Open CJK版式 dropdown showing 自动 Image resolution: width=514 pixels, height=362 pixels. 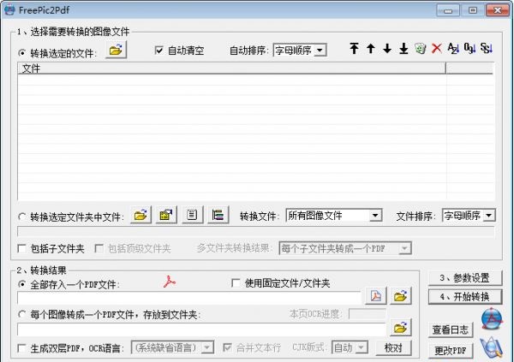350,347
